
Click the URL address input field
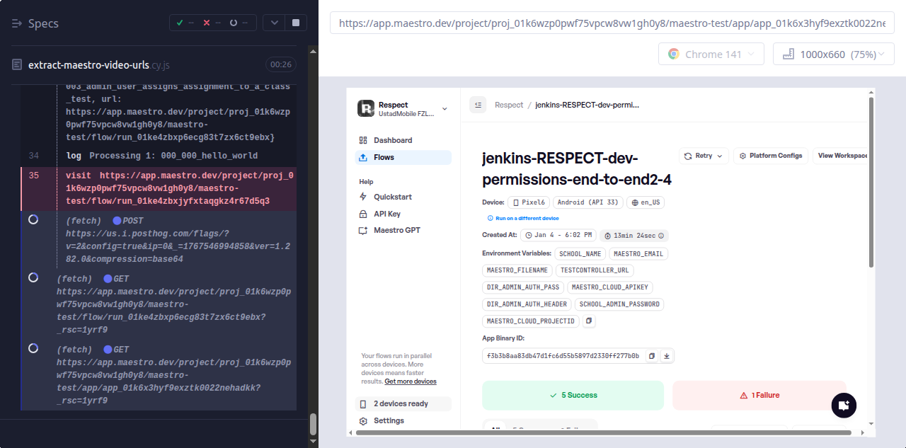point(612,23)
